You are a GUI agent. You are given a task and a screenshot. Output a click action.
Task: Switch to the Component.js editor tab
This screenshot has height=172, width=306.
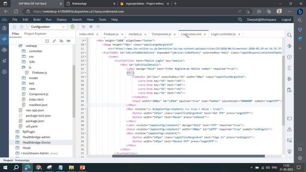point(162,34)
